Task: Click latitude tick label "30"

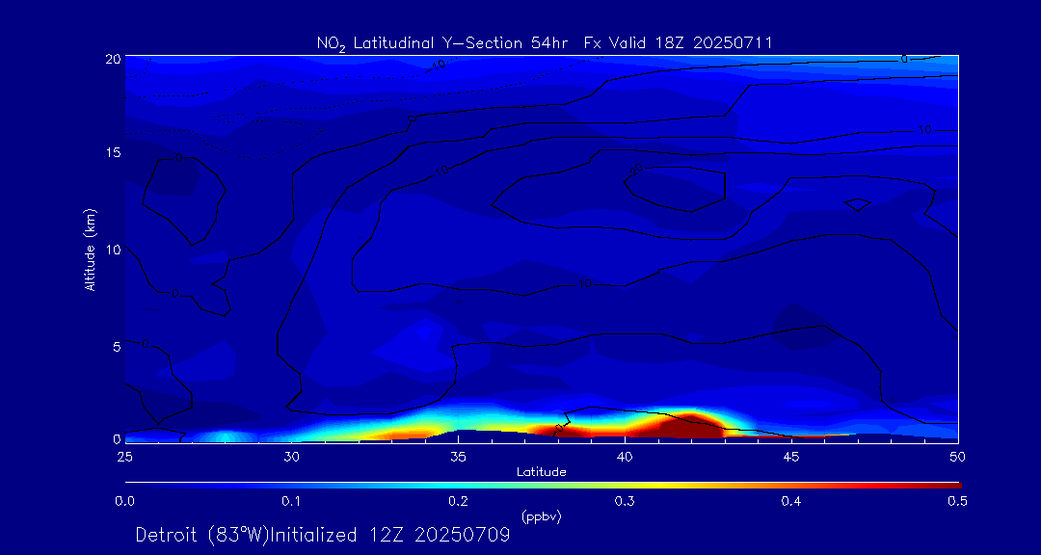Action: (291, 457)
